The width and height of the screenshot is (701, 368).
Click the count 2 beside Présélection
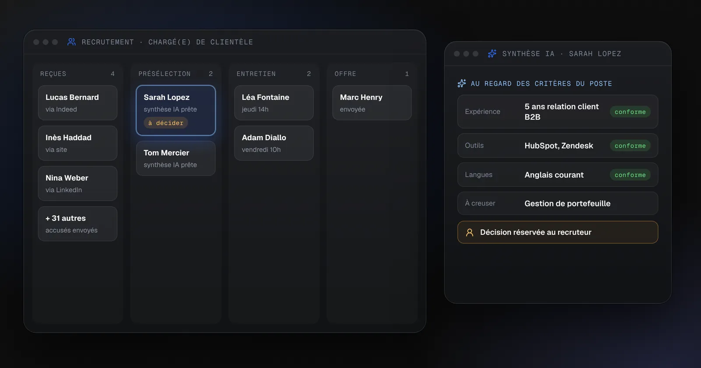211,74
